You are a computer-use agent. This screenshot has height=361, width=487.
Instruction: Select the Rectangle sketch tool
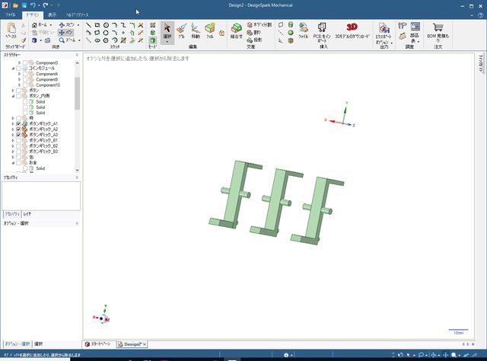pos(97,25)
